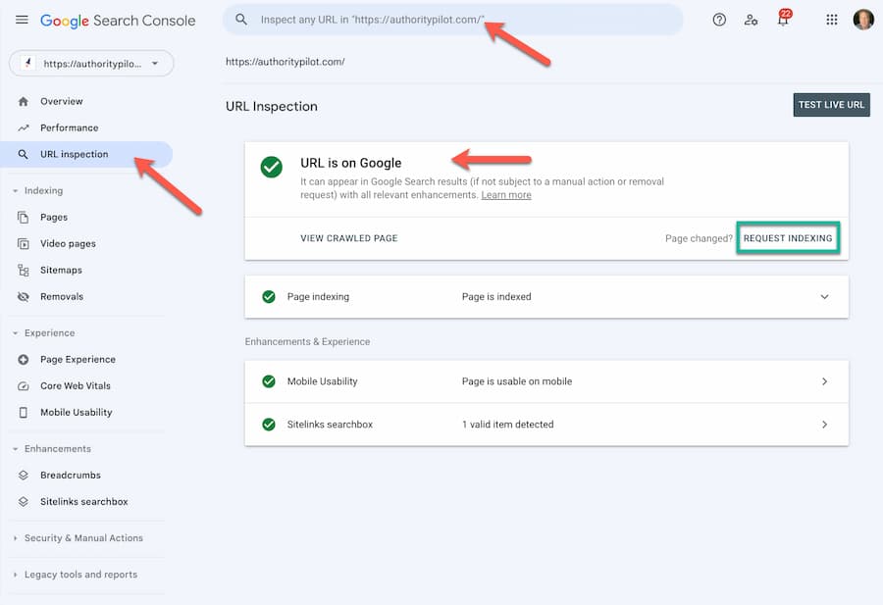Click the Inspect any URL search field

point(452,20)
